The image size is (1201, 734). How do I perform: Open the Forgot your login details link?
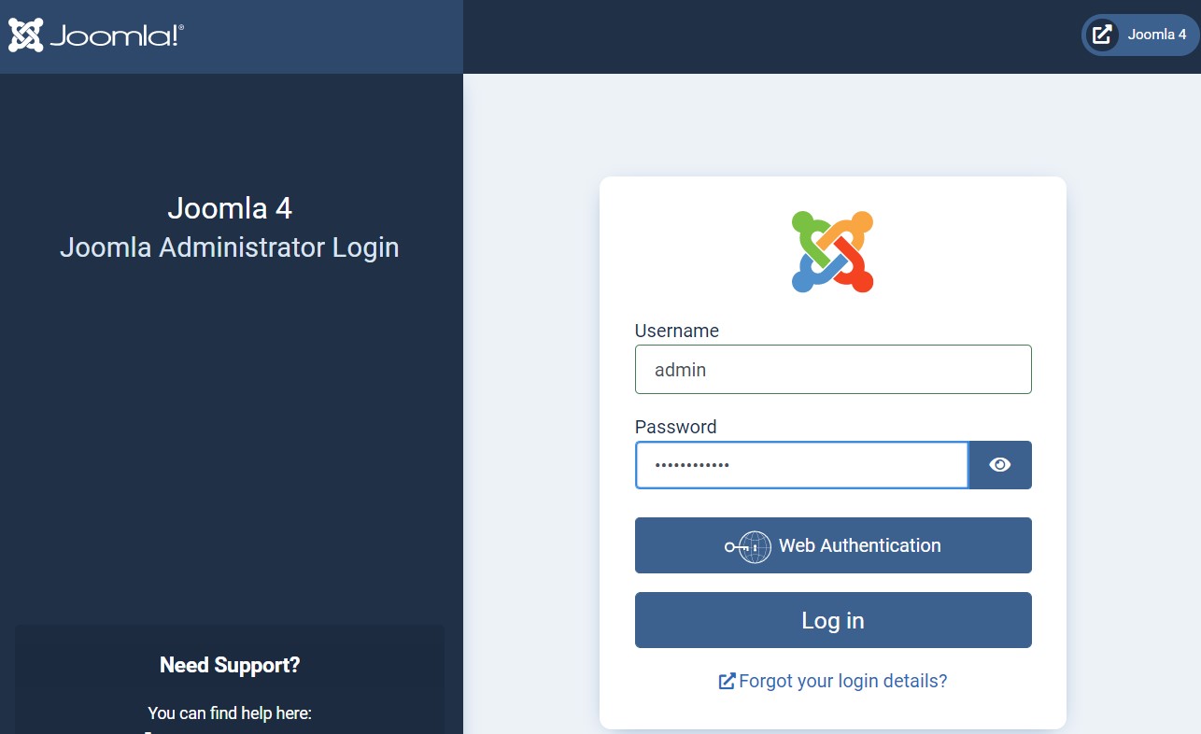point(832,681)
